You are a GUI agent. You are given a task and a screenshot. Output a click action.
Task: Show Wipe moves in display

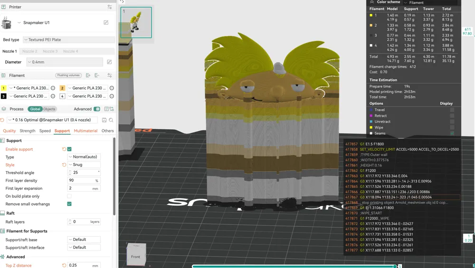(x=452, y=127)
